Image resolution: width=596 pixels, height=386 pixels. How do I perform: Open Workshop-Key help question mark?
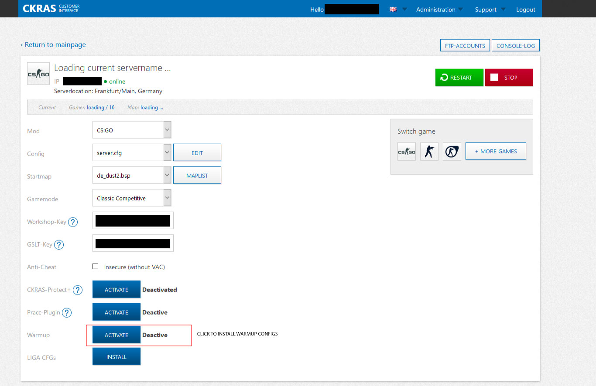[x=73, y=222]
